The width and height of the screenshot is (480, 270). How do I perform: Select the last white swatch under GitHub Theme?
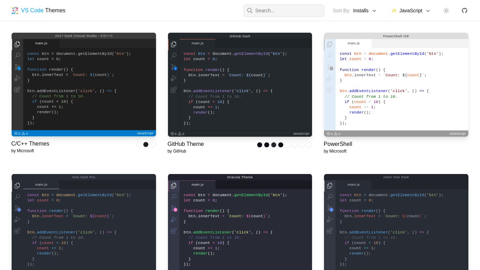click(x=309, y=145)
